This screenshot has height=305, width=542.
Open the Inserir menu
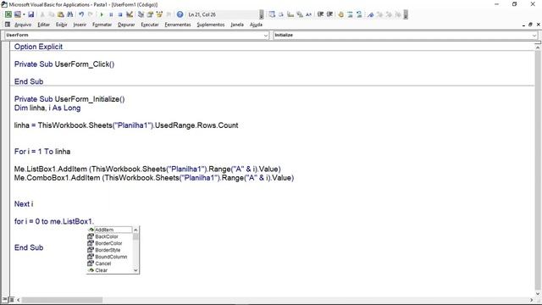[80, 25]
